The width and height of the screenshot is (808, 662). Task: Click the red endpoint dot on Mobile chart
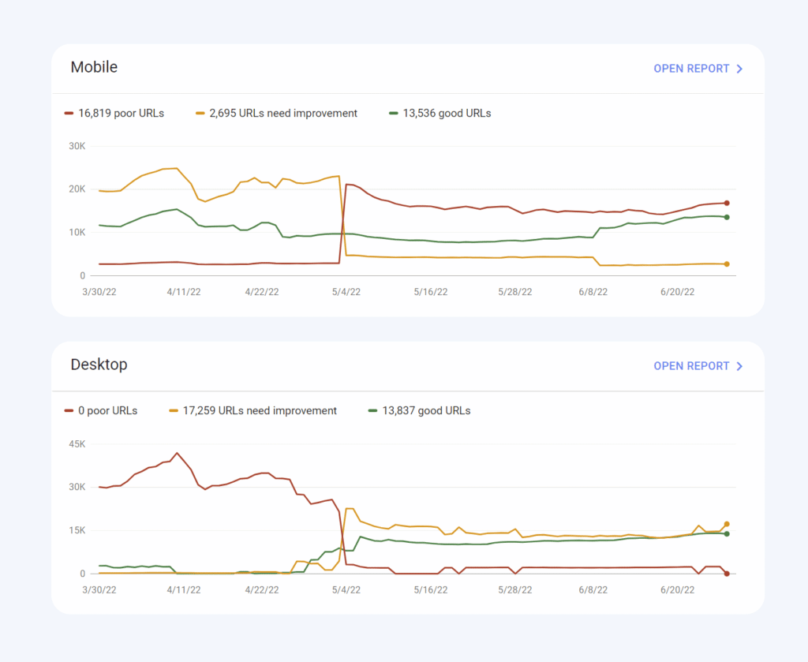pos(727,203)
